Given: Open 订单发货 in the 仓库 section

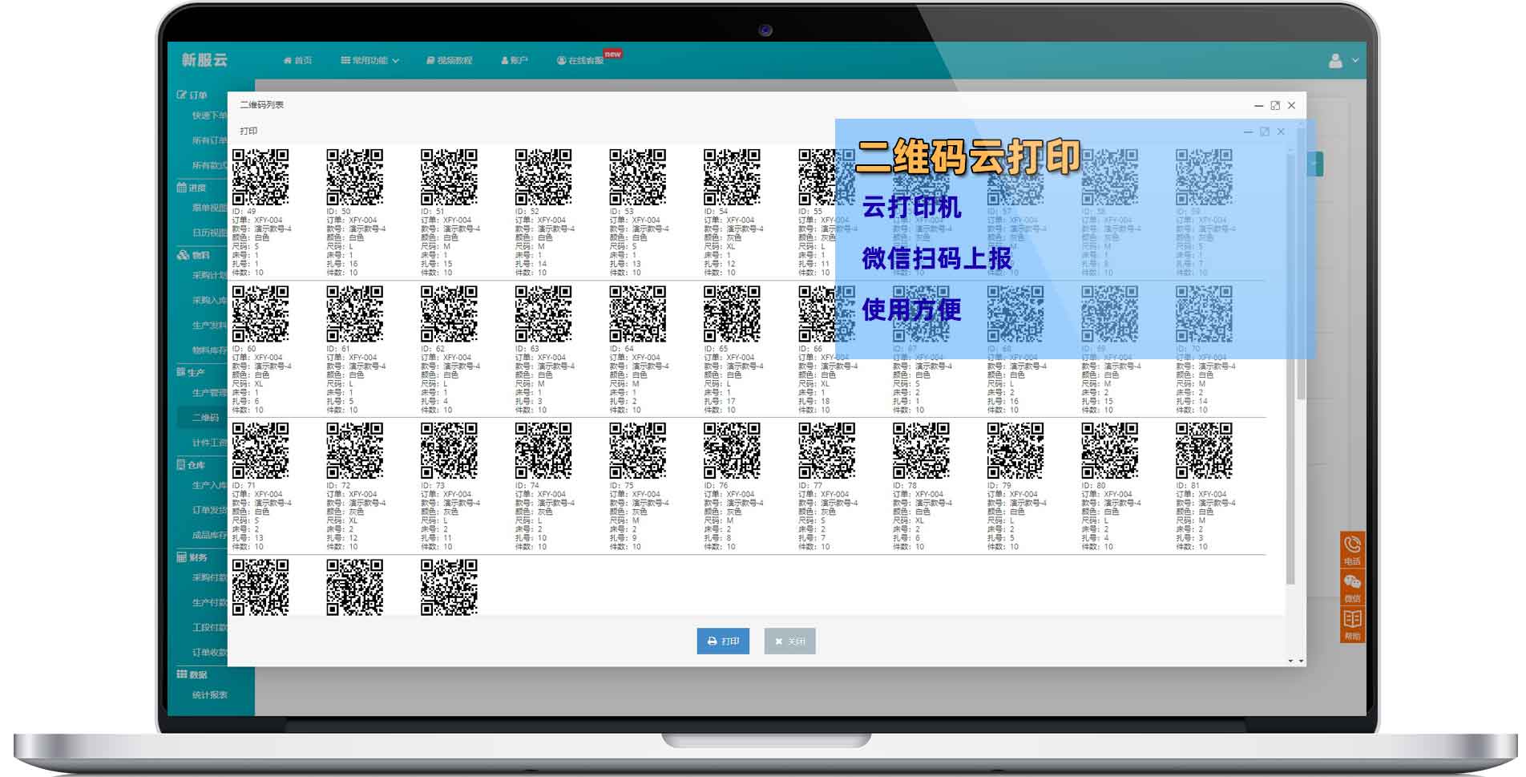Looking at the screenshot, I should tap(207, 508).
